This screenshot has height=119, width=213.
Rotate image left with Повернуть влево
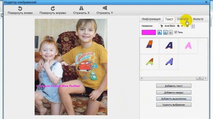[20, 10]
